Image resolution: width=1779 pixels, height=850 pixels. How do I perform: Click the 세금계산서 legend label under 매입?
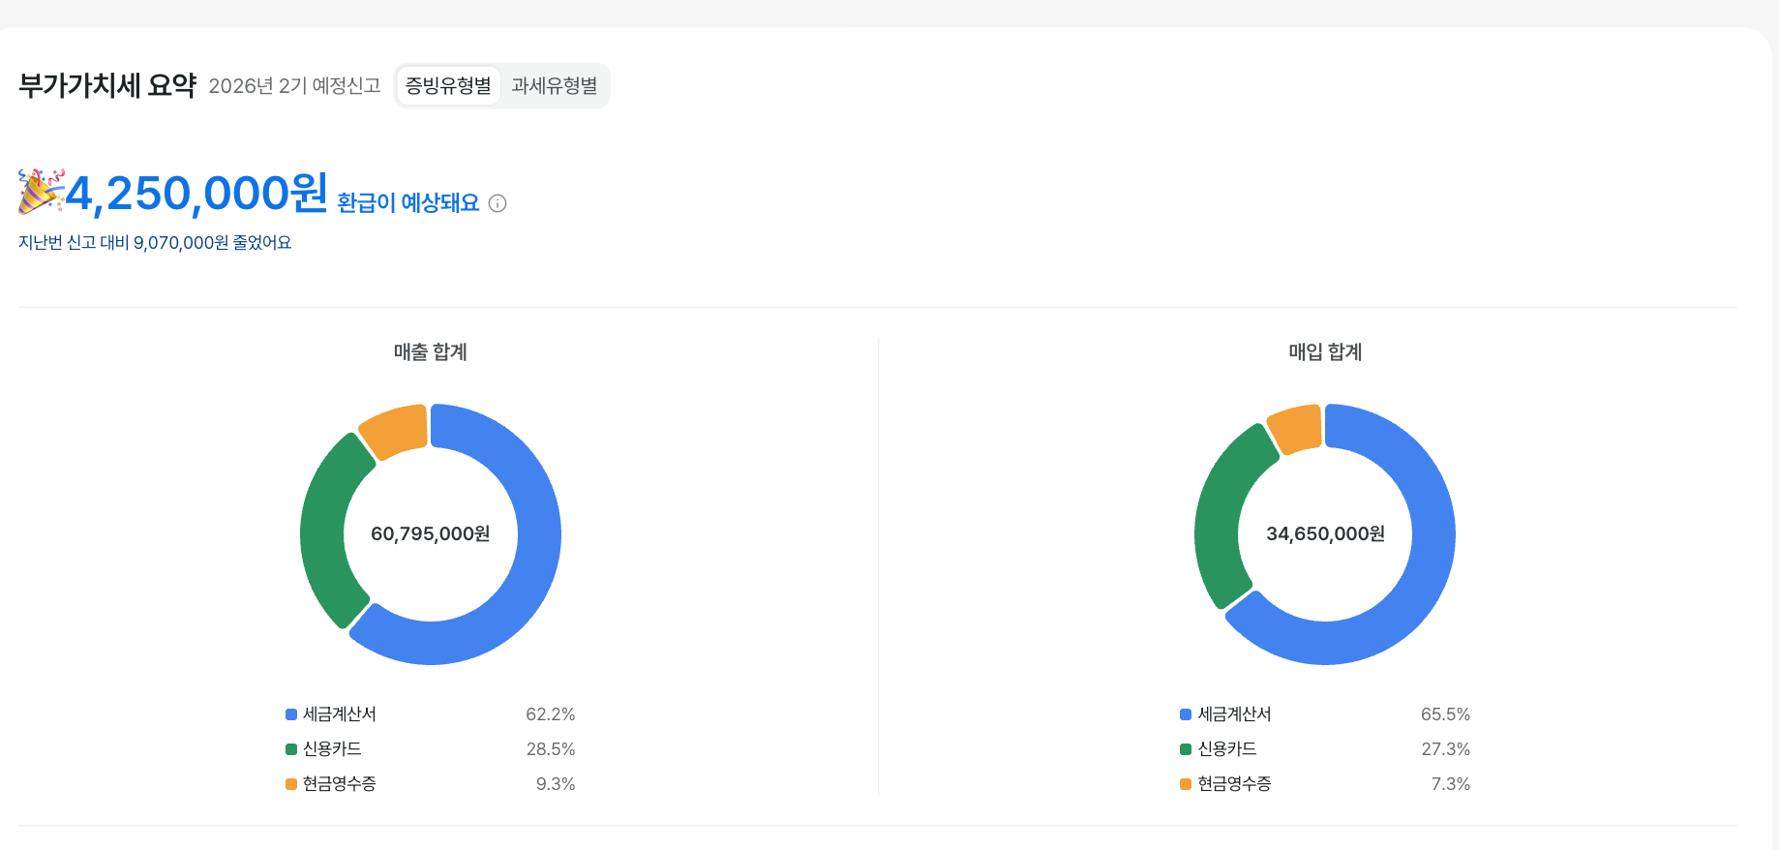tap(1235, 714)
